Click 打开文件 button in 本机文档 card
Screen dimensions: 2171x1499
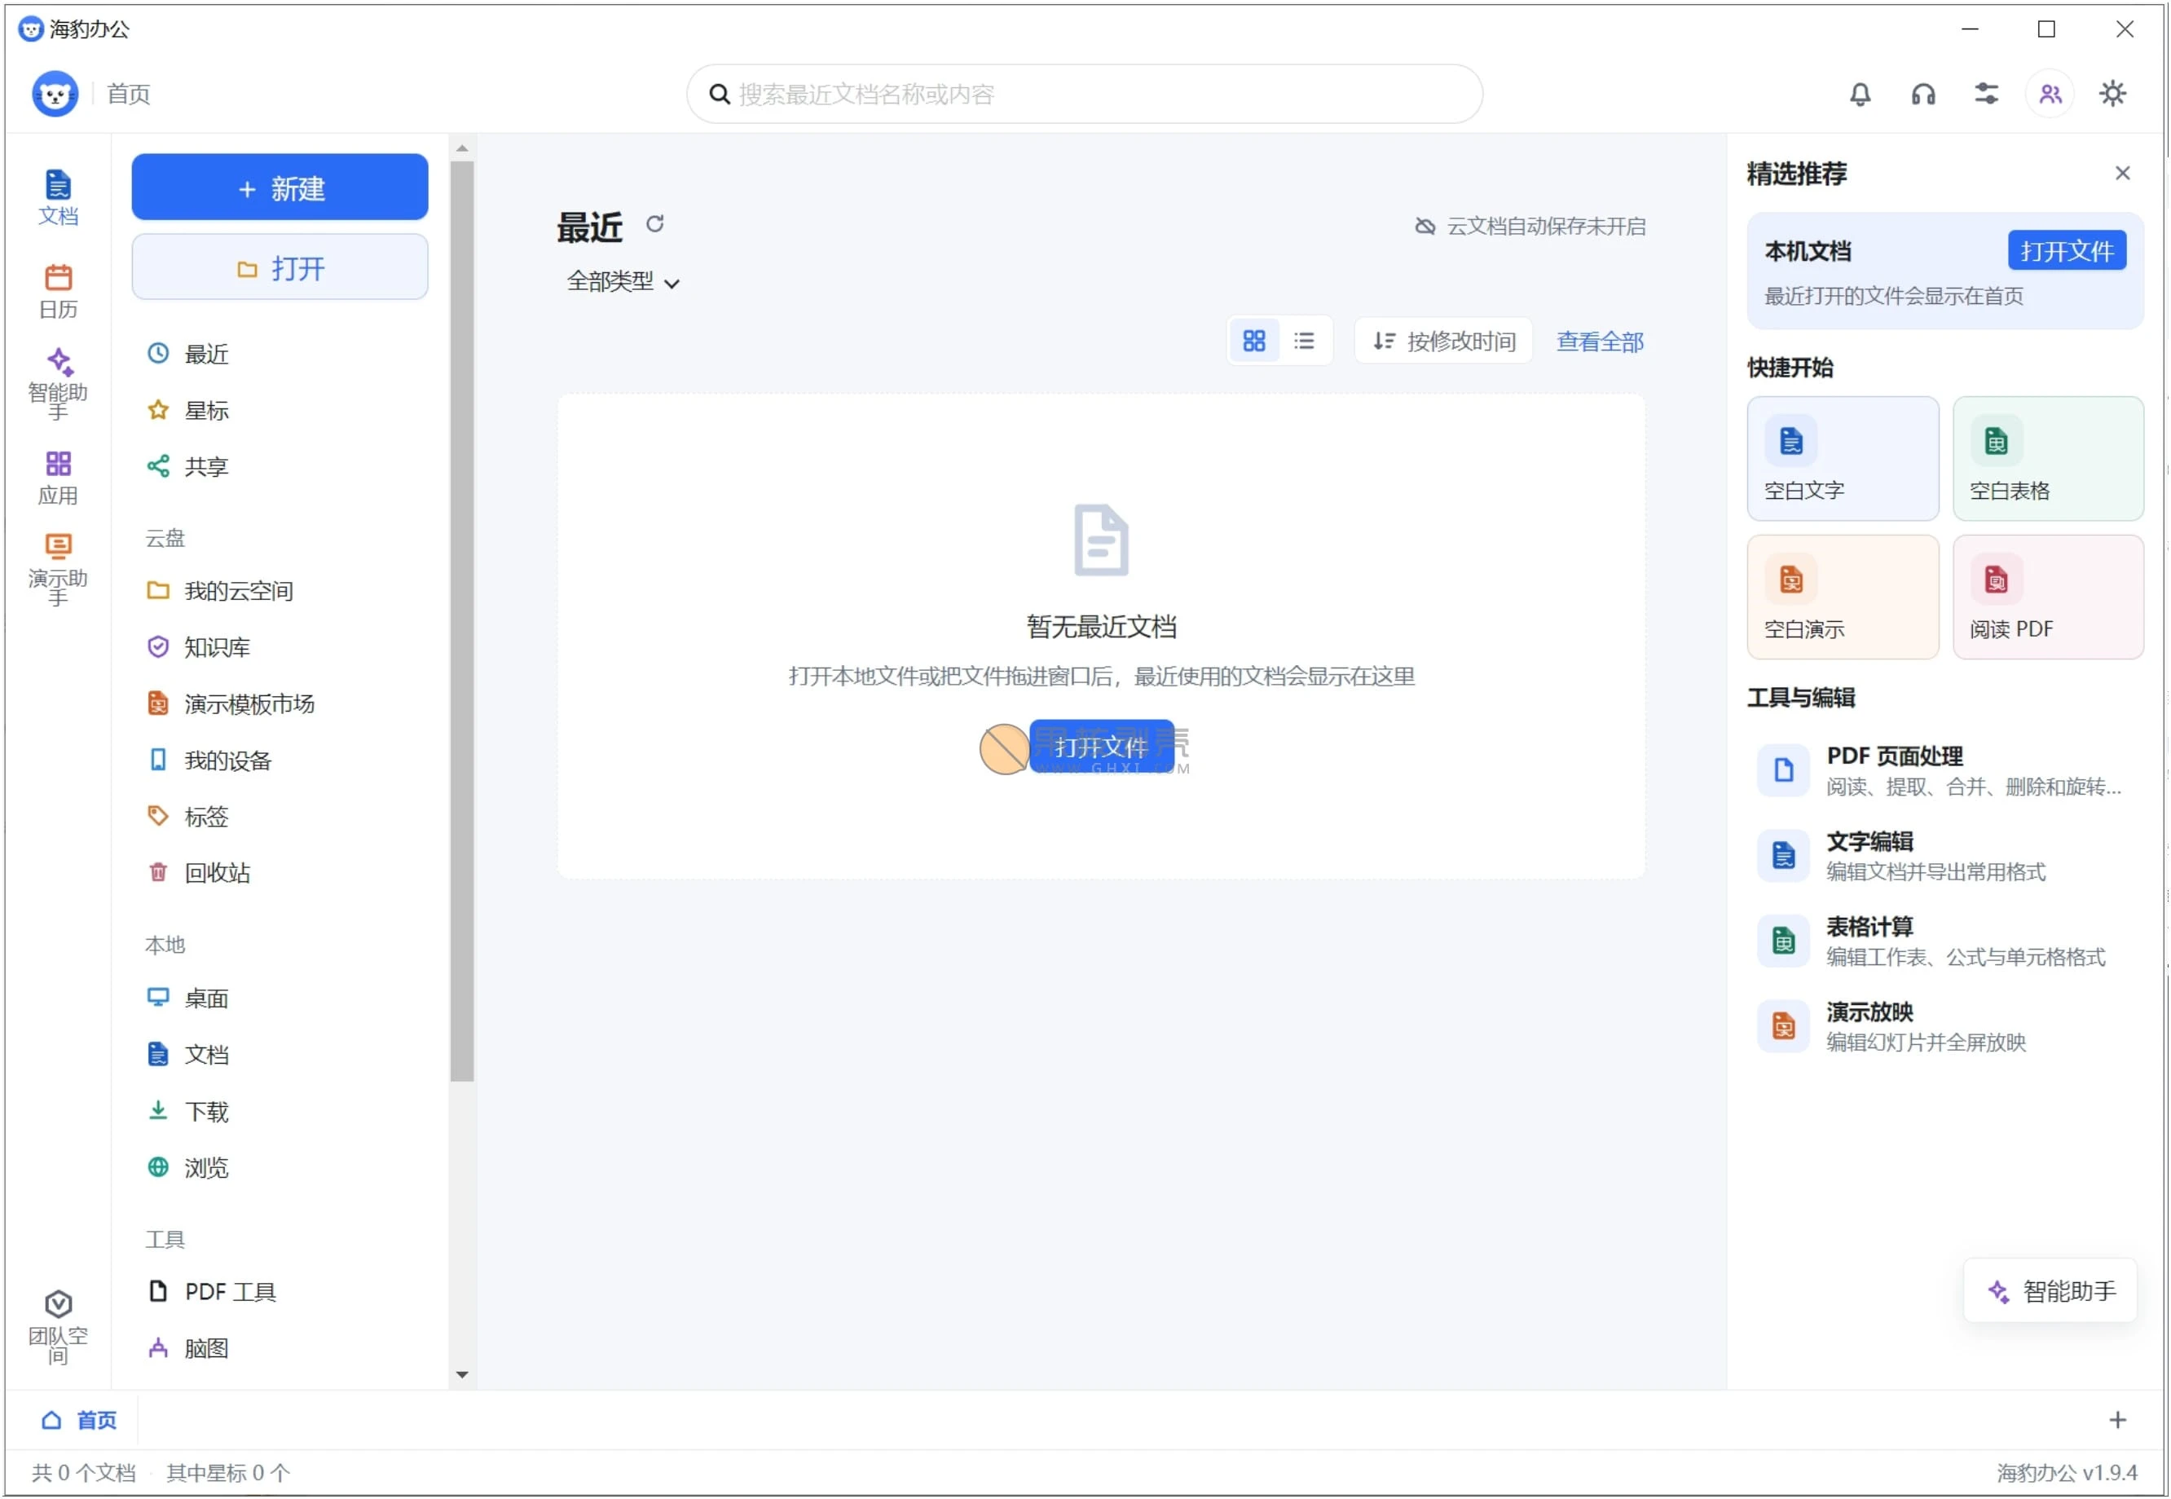click(2066, 251)
